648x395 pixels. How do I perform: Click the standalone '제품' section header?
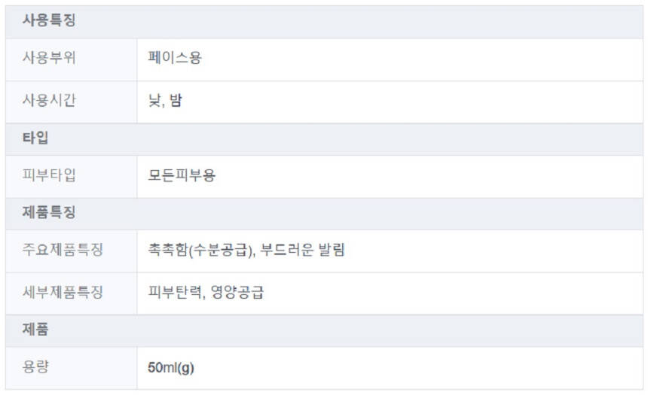[x=36, y=330]
